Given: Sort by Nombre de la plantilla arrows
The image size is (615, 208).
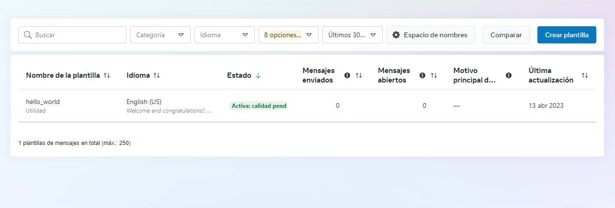Looking at the screenshot, I should [x=107, y=75].
